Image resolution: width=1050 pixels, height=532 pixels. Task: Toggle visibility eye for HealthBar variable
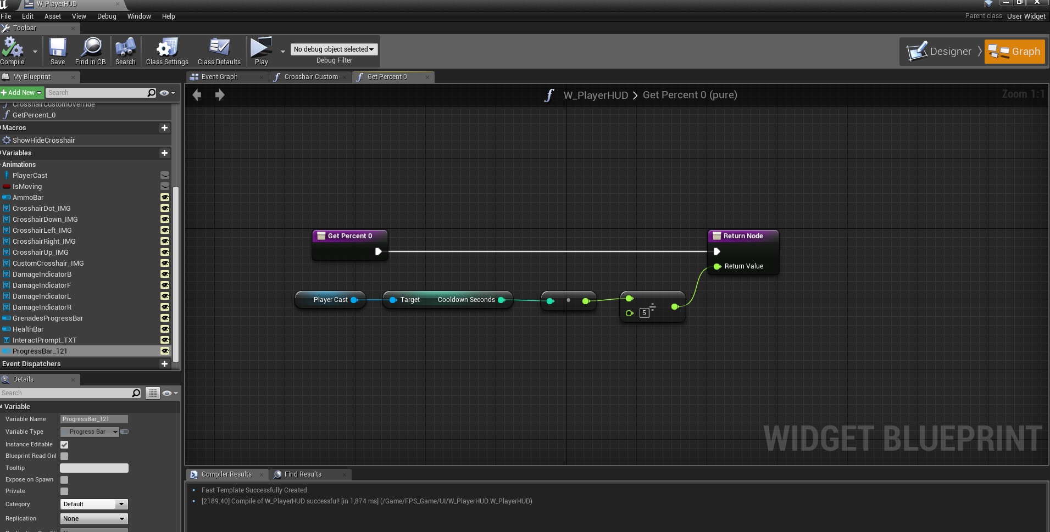pos(164,329)
